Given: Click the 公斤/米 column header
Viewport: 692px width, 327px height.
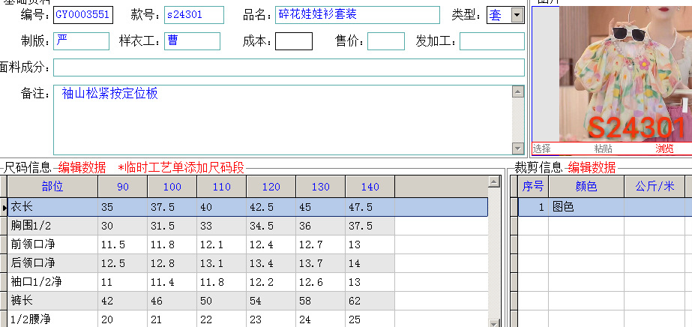Looking at the screenshot, I should pos(655,187).
